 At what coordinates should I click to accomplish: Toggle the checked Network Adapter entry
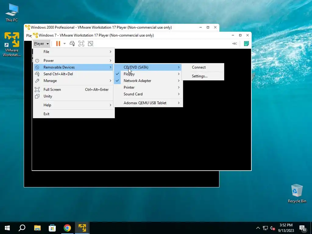pyautogui.click(x=148, y=81)
